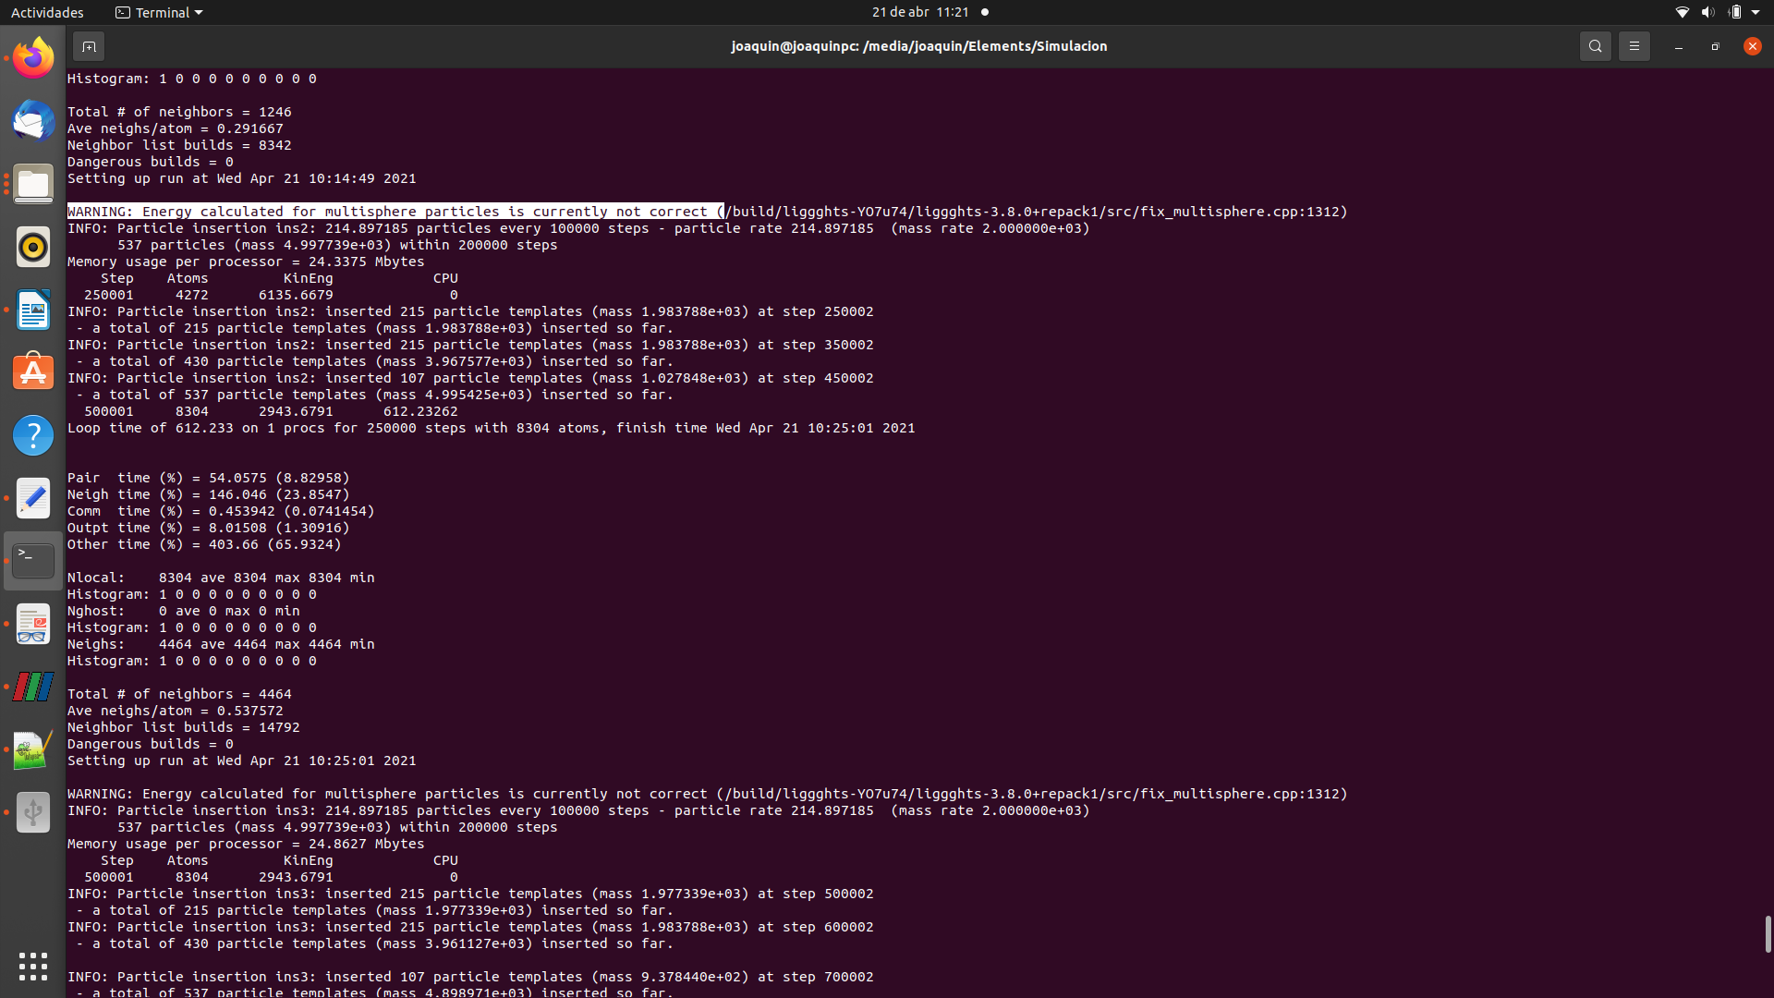Click 'Loop time of 612.233' line
Screen dimensions: 1774x998
[x=491, y=428]
